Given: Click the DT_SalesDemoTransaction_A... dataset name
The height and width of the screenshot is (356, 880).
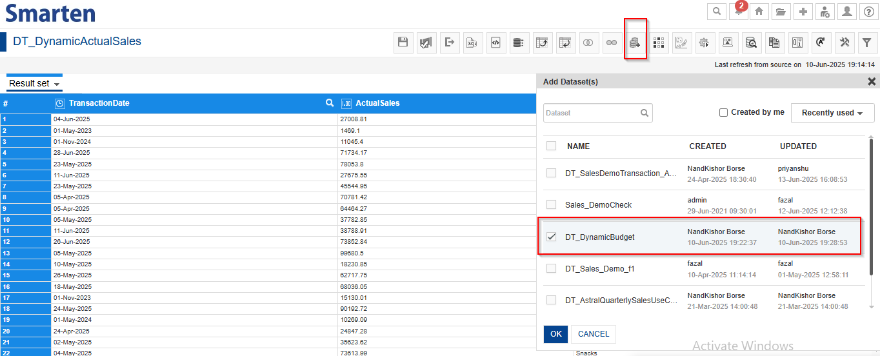Looking at the screenshot, I should (621, 173).
